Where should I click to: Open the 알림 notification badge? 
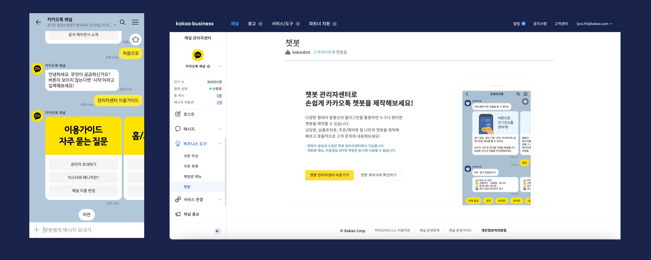pyautogui.click(x=523, y=24)
